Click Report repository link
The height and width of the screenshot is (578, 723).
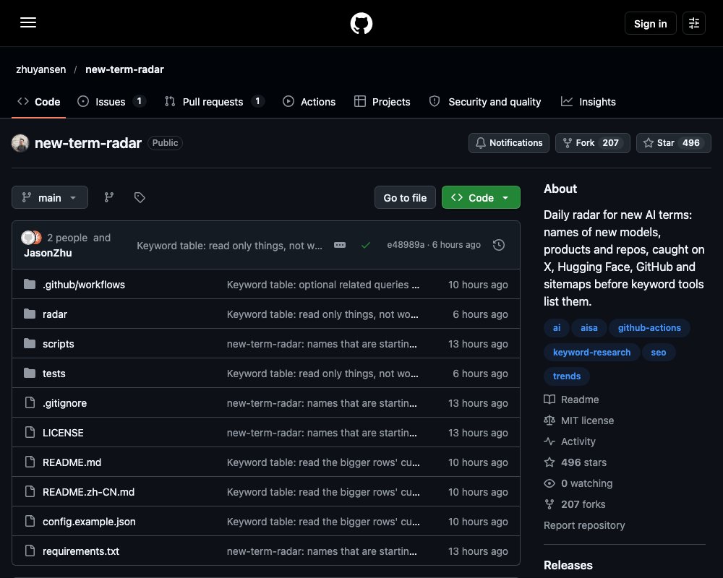click(584, 525)
